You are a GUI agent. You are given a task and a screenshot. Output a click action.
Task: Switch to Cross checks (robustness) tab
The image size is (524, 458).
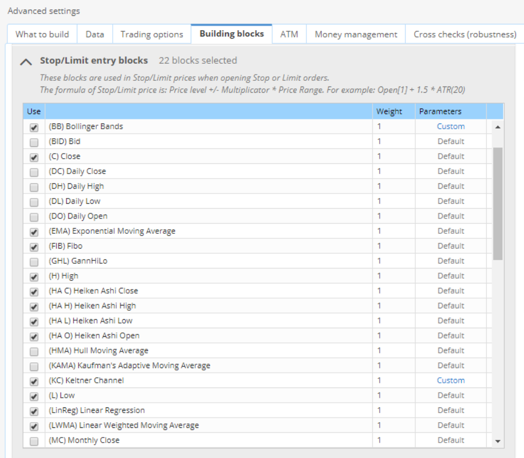pos(465,34)
